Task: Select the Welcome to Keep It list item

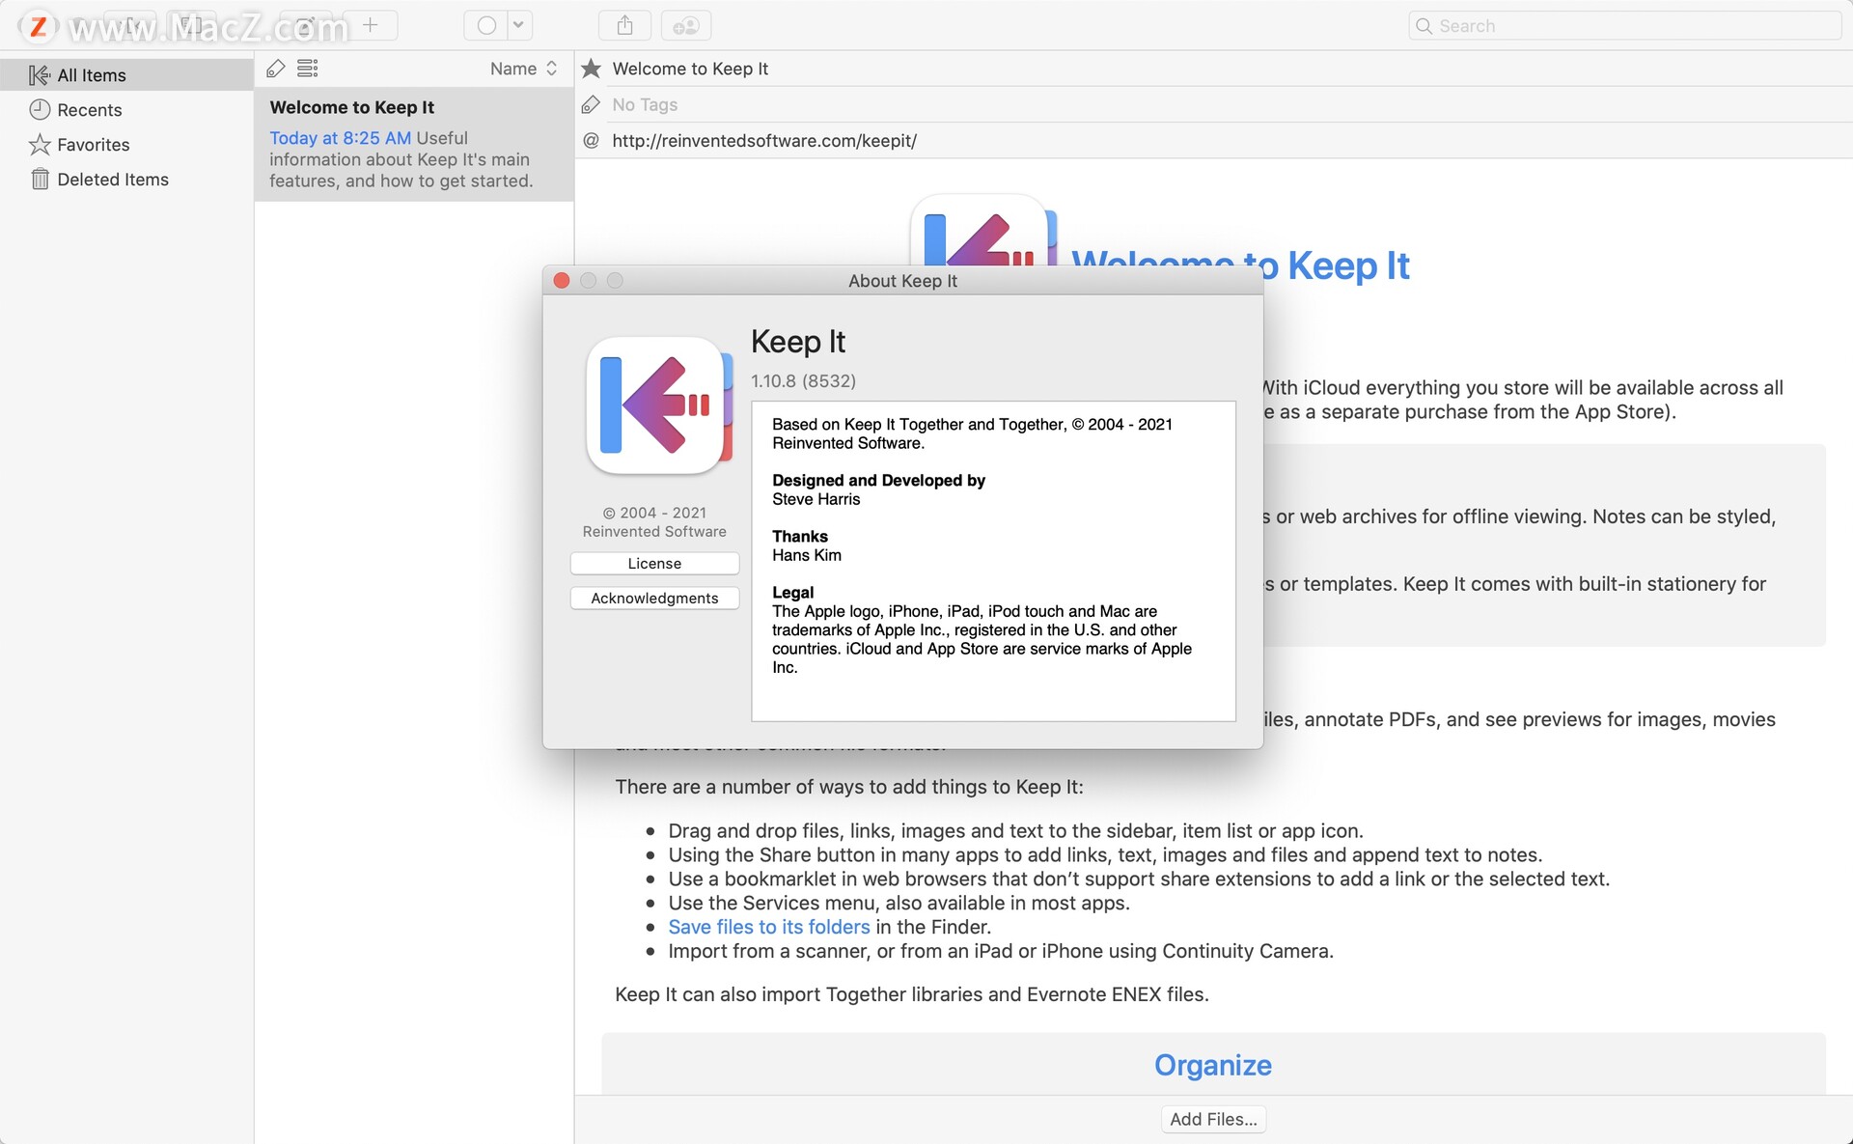Action: 414,144
